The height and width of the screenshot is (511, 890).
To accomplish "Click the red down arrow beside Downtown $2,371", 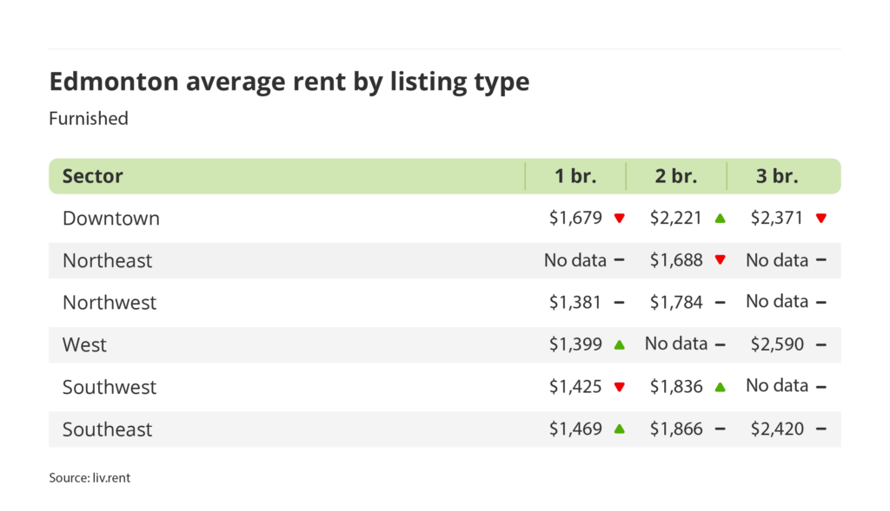I will pos(820,219).
